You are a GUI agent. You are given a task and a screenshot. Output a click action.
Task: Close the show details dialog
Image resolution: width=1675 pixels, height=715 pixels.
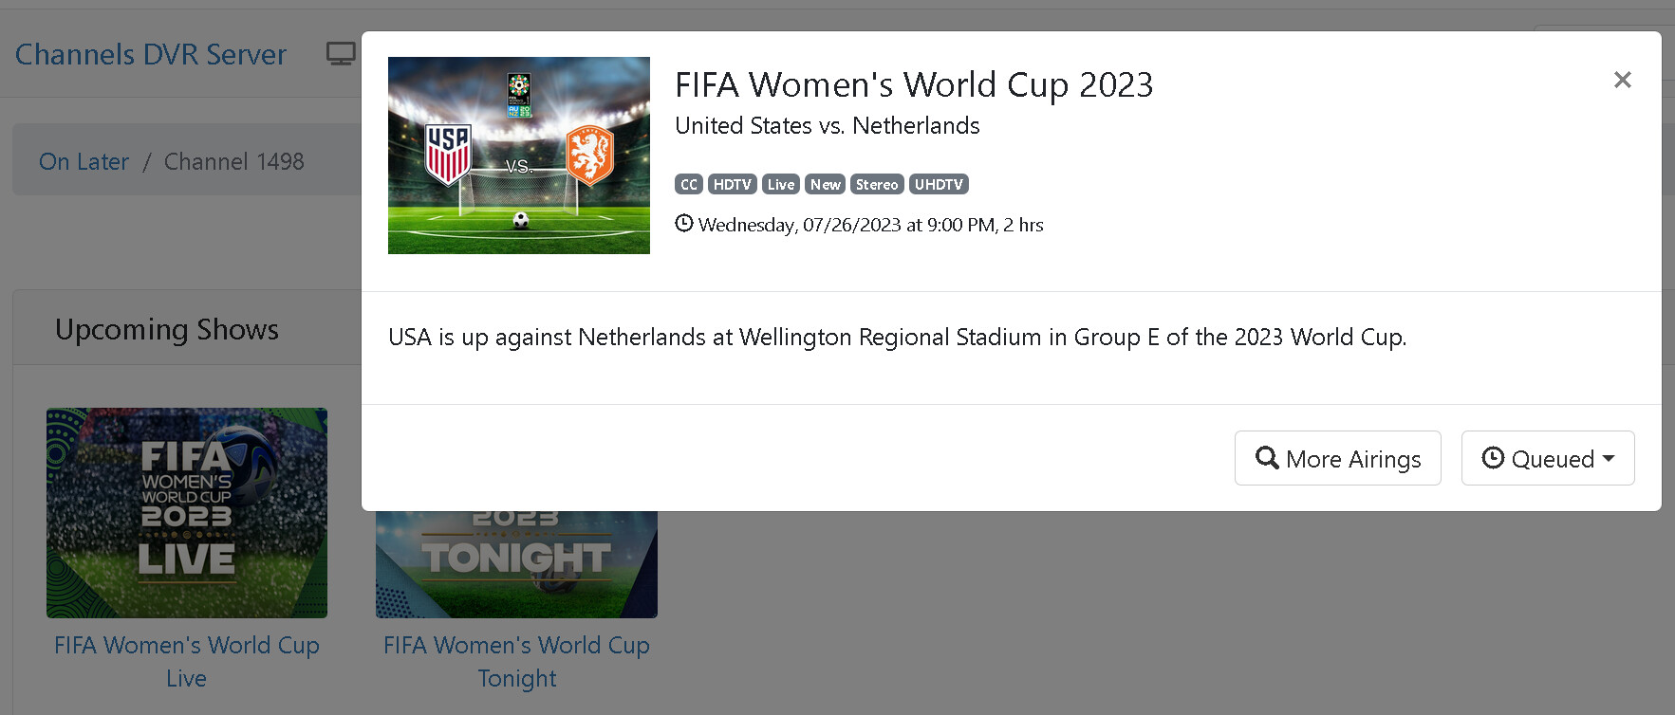(1622, 80)
